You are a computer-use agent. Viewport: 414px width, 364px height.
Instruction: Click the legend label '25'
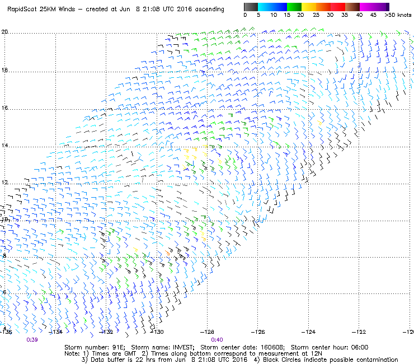coord(316,15)
